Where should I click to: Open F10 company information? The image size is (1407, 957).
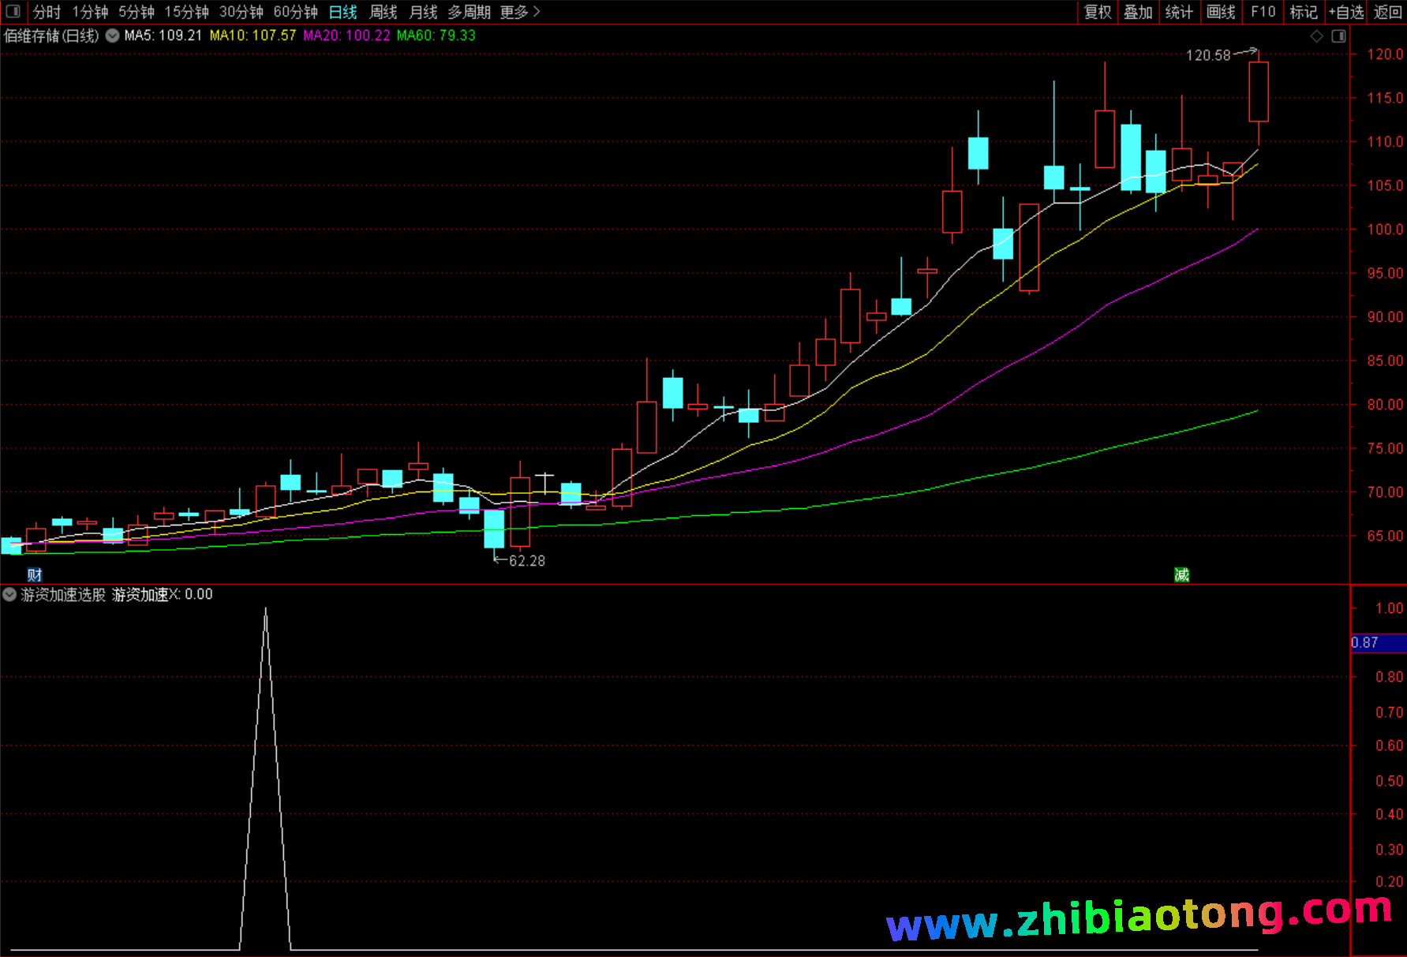1263,12
